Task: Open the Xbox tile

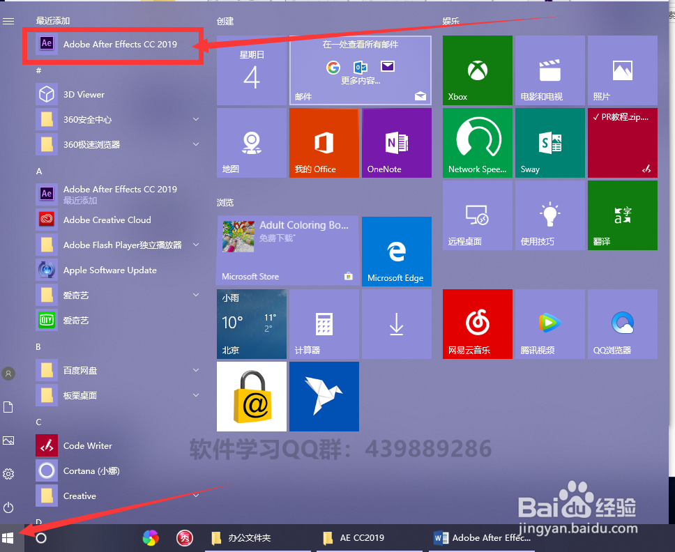Action: pos(478,70)
